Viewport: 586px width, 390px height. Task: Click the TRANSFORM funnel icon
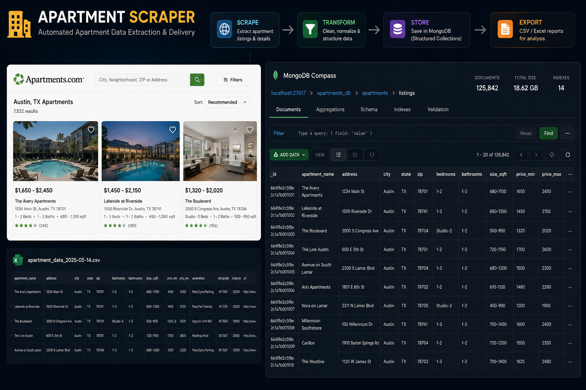[311, 29]
